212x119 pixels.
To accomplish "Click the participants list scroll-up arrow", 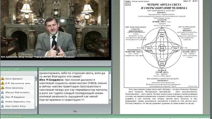I will tap(36, 77).
